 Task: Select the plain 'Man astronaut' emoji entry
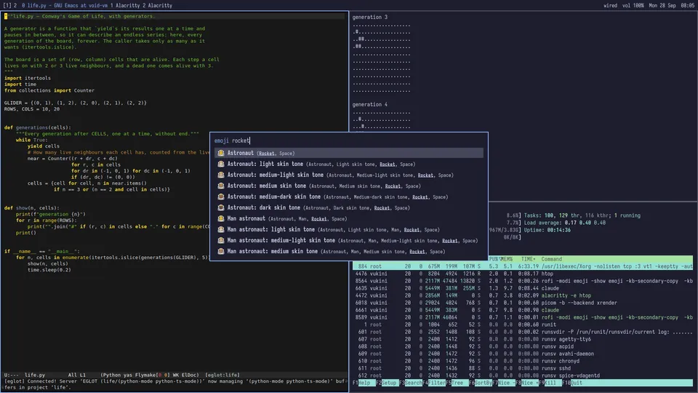point(349,219)
